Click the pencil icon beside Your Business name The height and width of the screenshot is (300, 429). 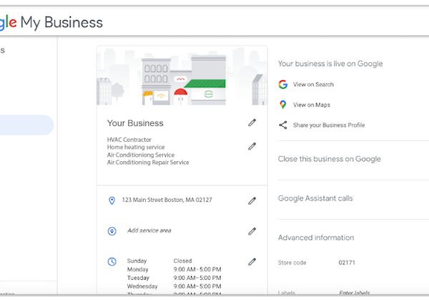pyautogui.click(x=252, y=123)
